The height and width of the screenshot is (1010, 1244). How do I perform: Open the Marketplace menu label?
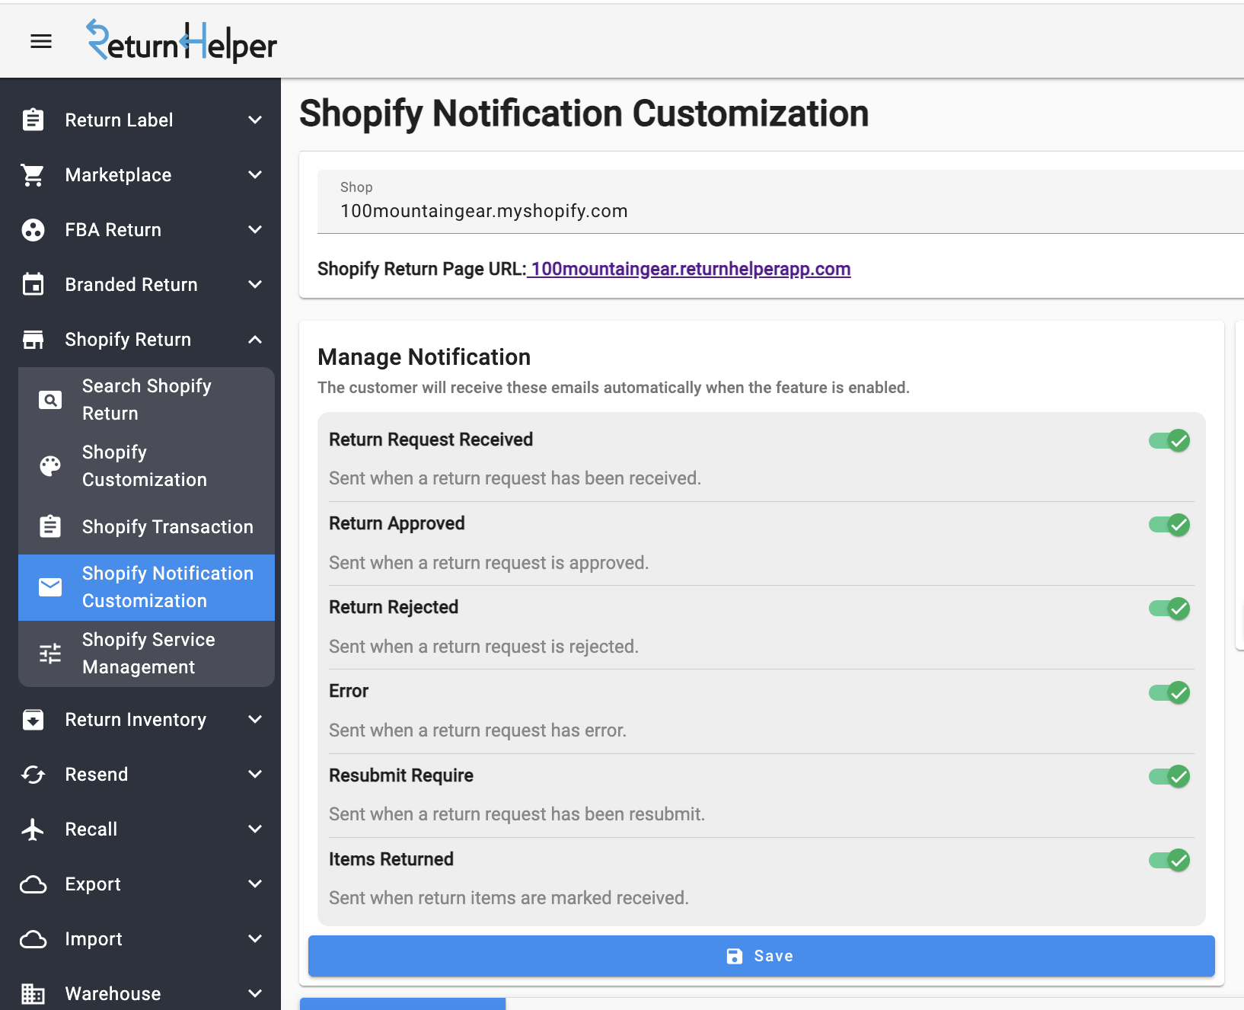tap(119, 175)
